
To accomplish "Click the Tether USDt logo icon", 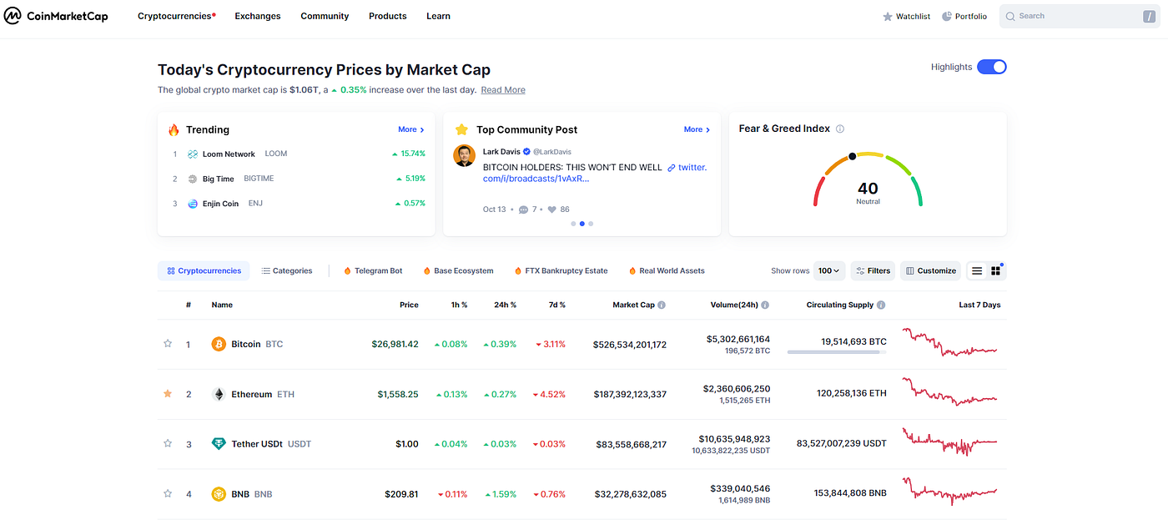I will coord(219,444).
